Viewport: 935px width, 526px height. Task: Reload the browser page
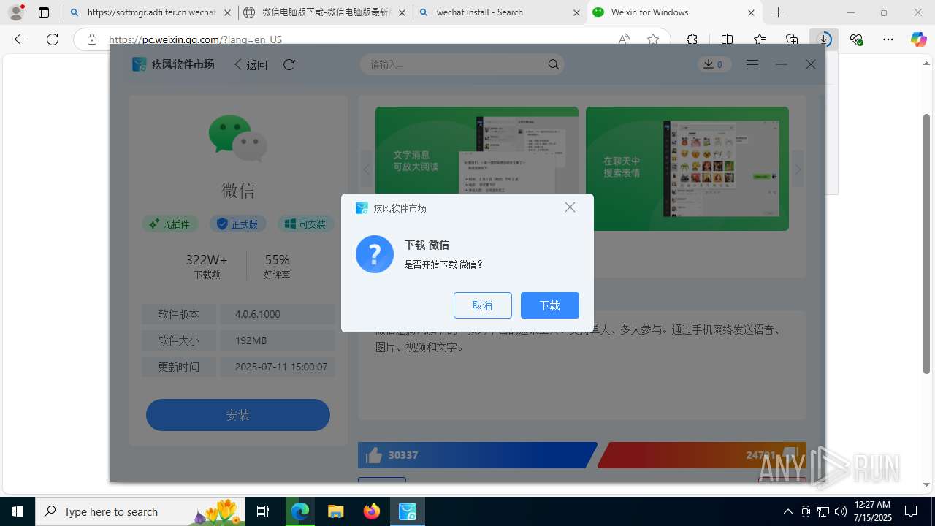[53, 39]
